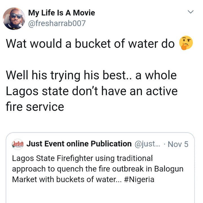Click the "fire service" text line
This screenshot has height=203, width=203.
tap(35, 107)
